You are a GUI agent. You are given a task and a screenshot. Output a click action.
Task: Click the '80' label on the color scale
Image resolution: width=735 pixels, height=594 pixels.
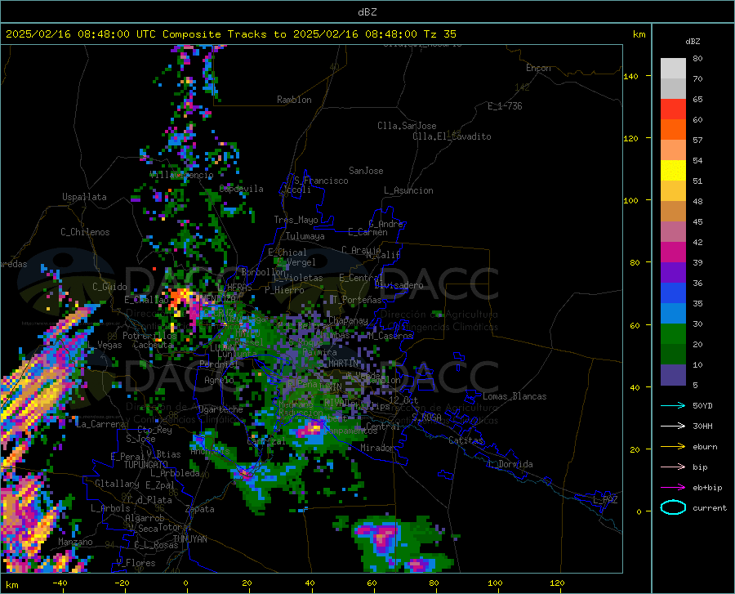697,59
